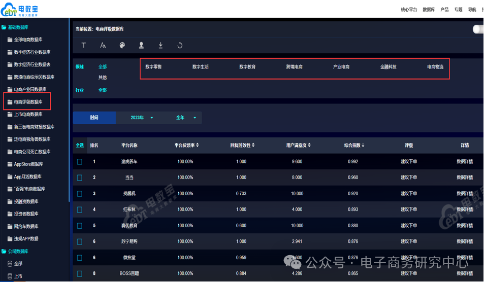
Task: Select the 电商物流 field filter
Action: pos(435,66)
